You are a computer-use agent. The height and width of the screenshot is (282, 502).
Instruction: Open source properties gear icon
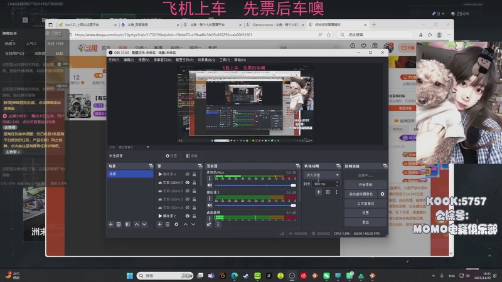tap(176, 224)
